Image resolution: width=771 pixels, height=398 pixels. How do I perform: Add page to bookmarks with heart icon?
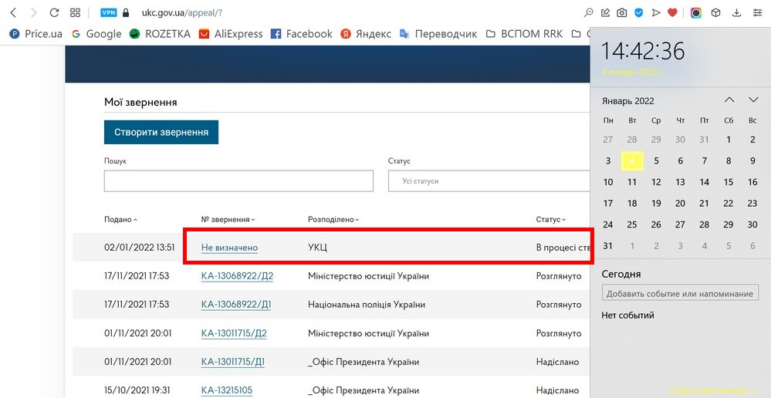tap(672, 13)
